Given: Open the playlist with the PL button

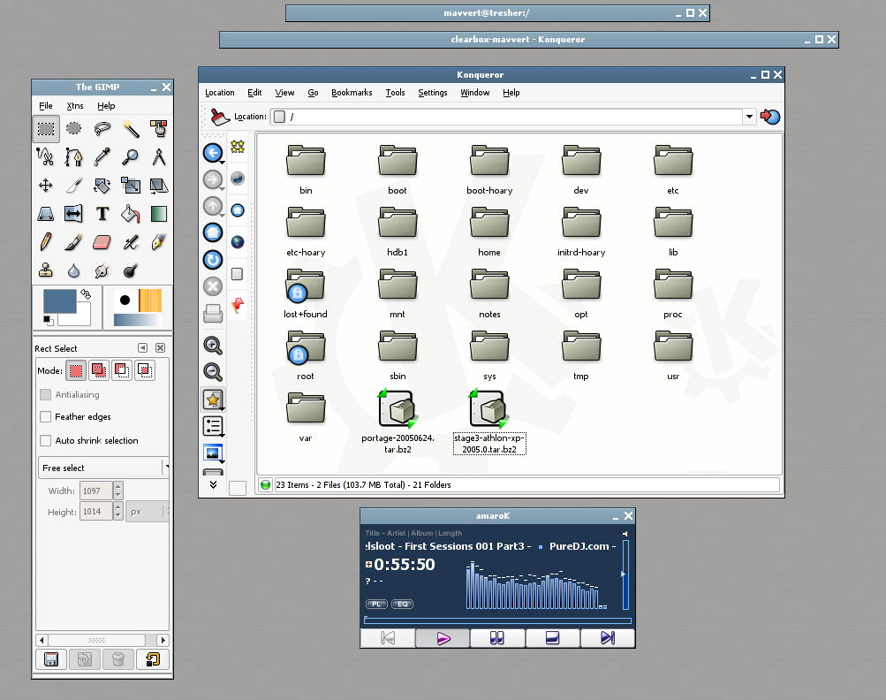Looking at the screenshot, I should click(376, 604).
